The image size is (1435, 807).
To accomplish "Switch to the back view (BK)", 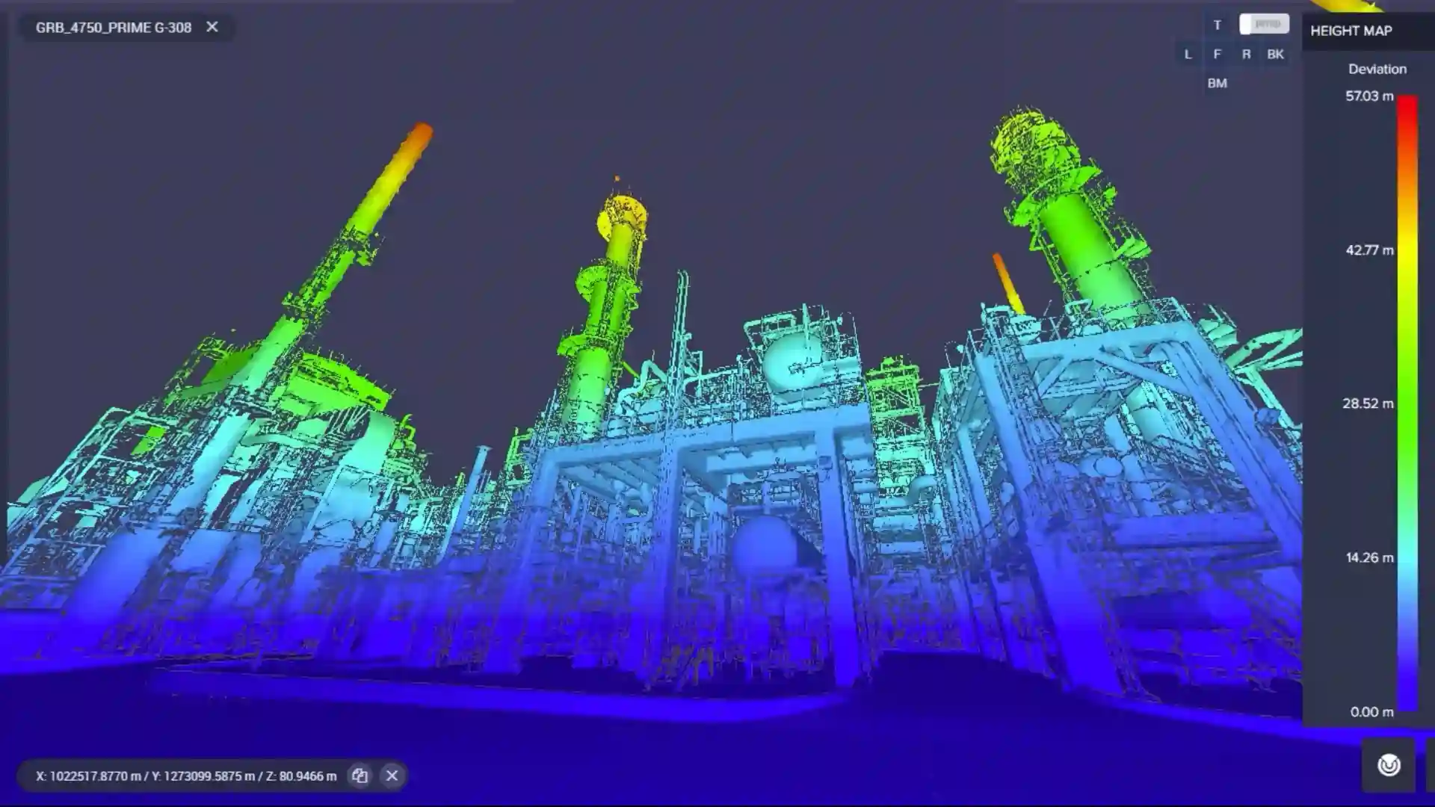I will pos(1275,55).
